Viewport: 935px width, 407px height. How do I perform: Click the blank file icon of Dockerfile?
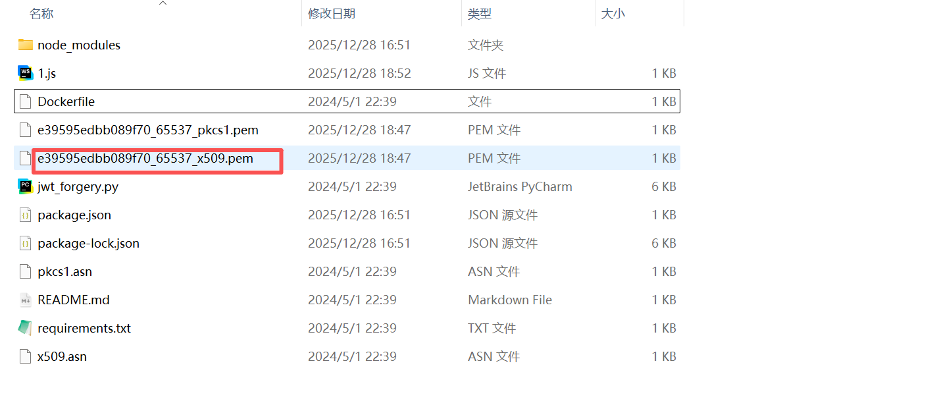25,101
